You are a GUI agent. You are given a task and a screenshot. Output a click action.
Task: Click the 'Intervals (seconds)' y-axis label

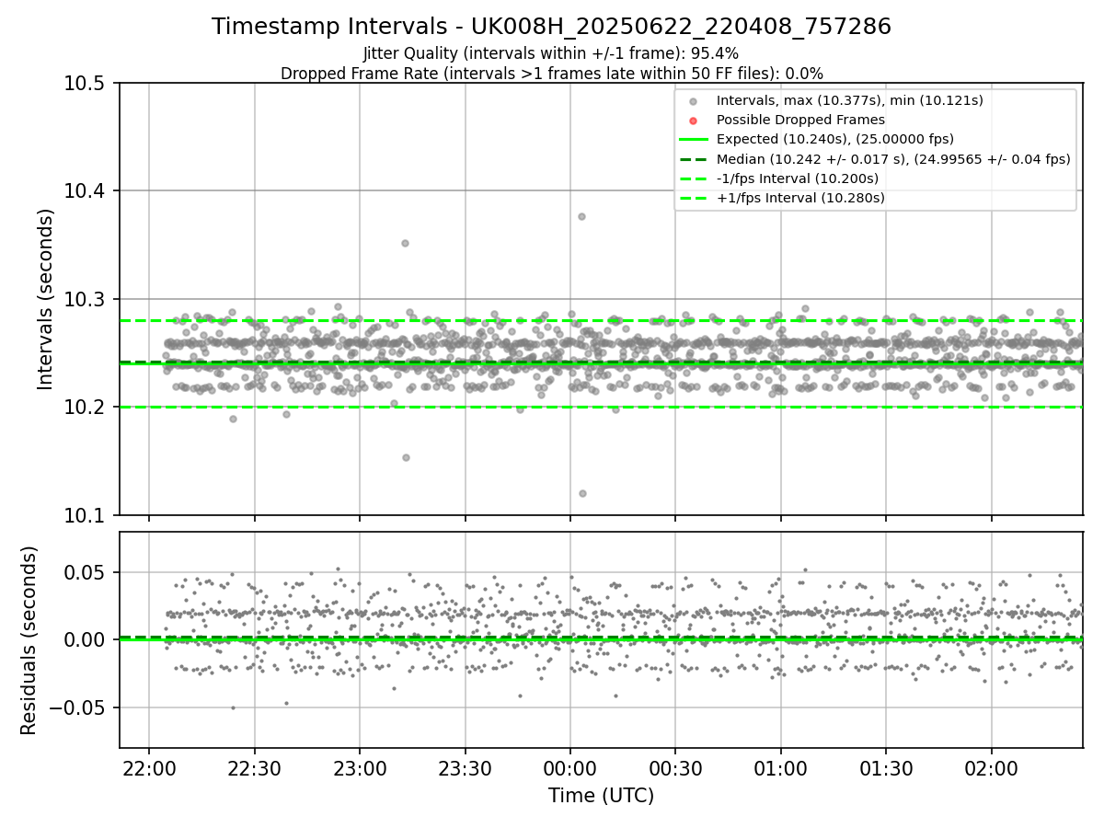click(x=46, y=299)
